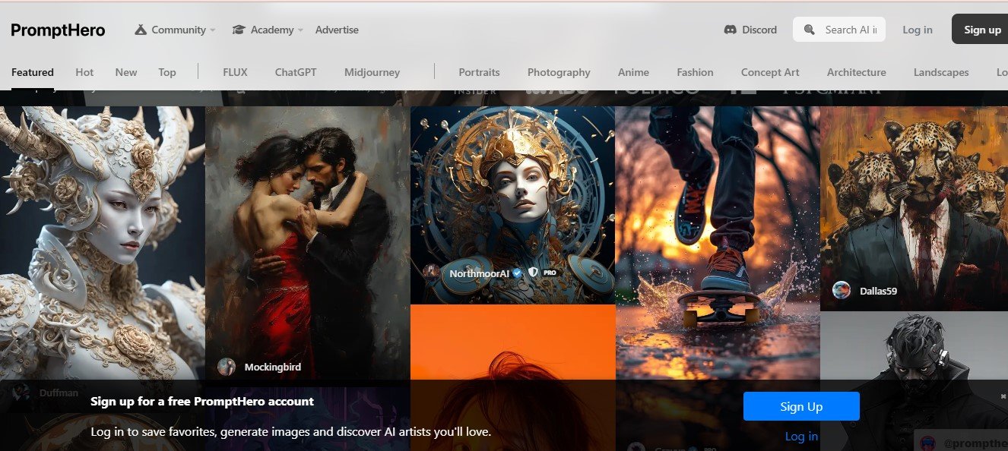This screenshot has width=1008, height=451.
Task: Click the PRO badge beside NorthmoorAI
Action: click(x=550, y=273)
